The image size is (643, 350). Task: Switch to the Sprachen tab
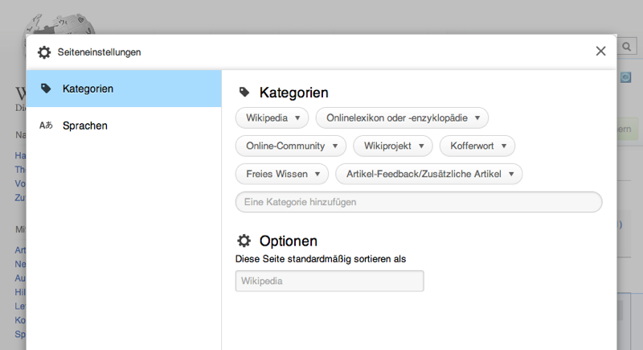124,126
